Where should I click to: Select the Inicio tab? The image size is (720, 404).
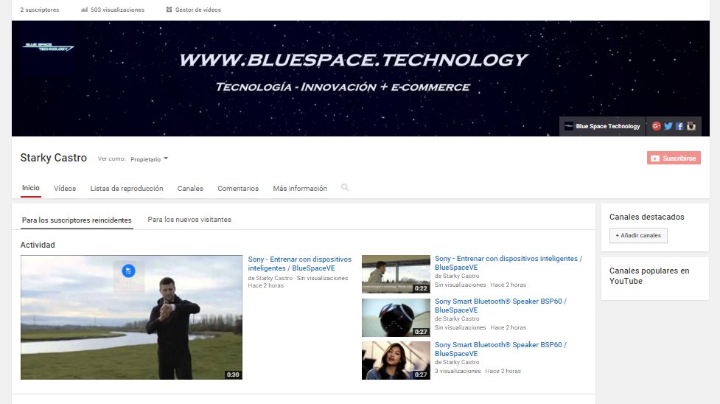31,188
